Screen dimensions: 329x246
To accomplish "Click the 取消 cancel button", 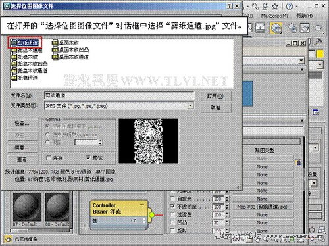I will pyautogui.click(x=216, y=107).
